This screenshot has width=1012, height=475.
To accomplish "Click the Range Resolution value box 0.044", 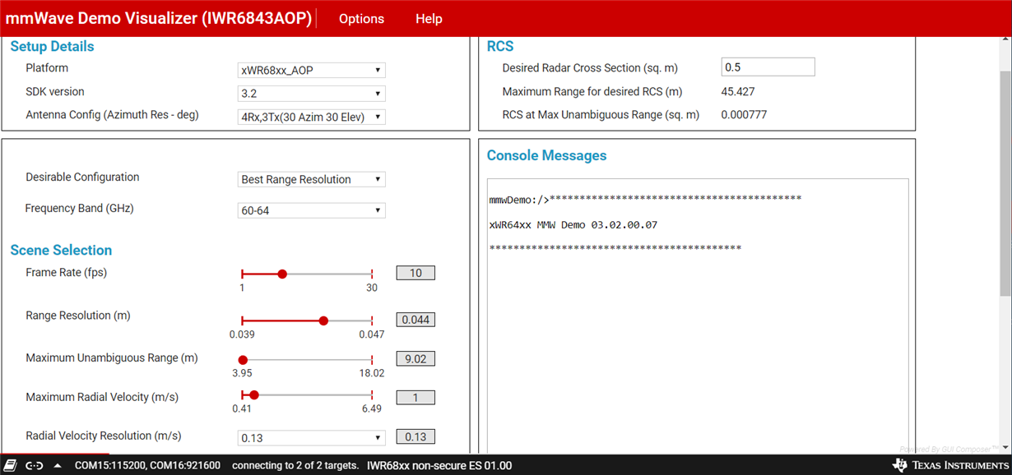I will (415, 320).
